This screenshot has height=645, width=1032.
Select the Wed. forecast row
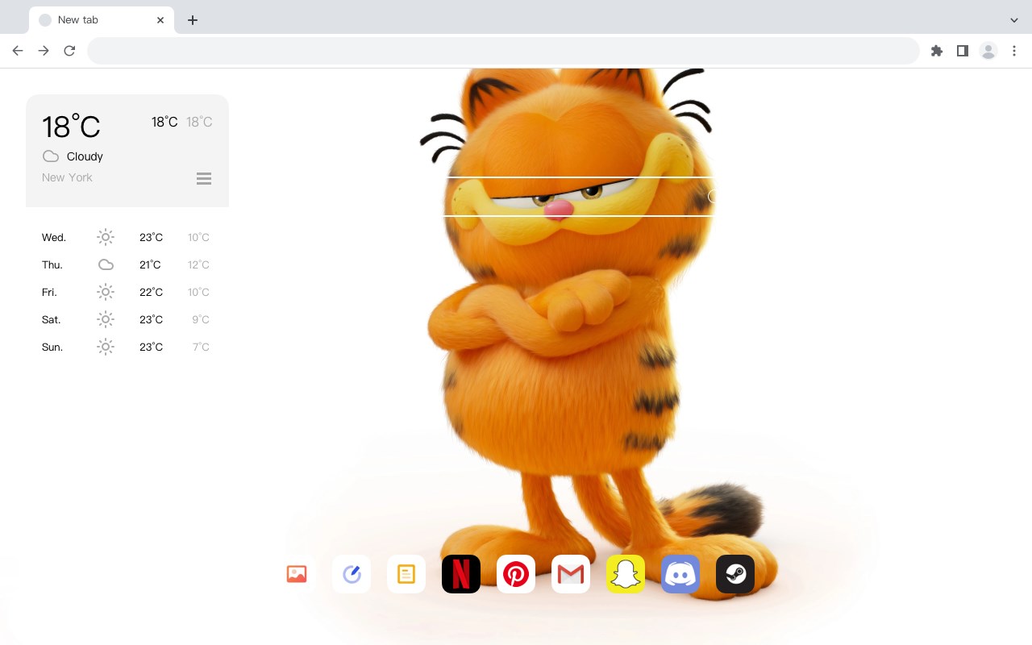point(127,237)
